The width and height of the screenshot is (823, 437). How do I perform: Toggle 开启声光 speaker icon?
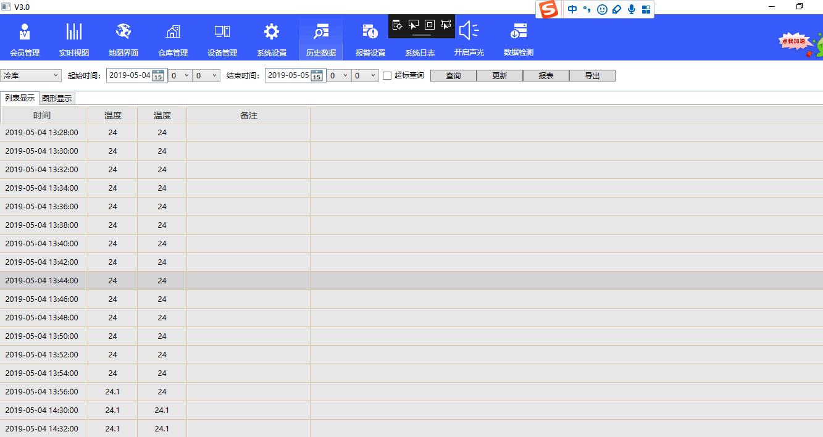469,30
